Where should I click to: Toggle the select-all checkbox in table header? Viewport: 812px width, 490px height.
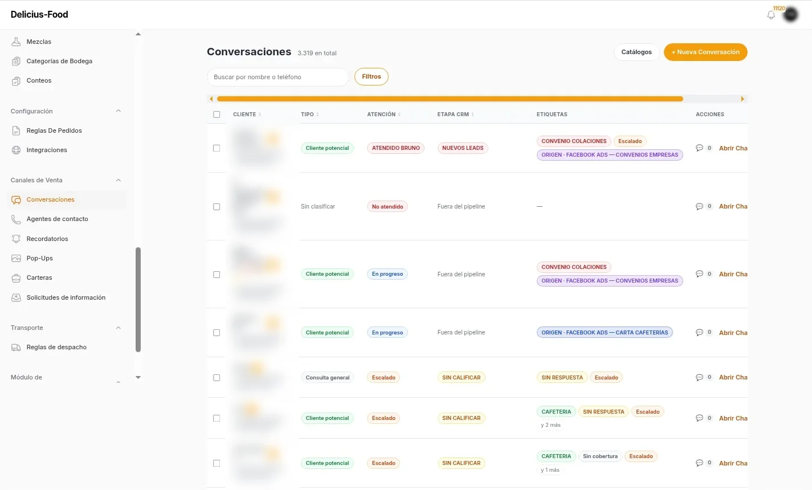pos(217,115)
